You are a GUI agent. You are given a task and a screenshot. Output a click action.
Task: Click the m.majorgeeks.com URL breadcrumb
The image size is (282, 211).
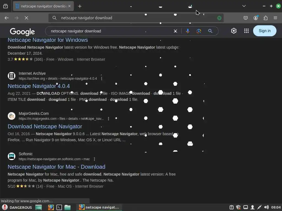pos(61,119)
